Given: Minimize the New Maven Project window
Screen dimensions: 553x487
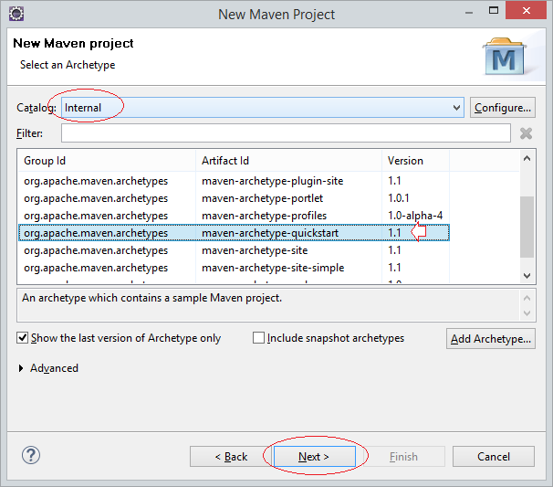Looking at the screenshot, I should coord(469,13).
